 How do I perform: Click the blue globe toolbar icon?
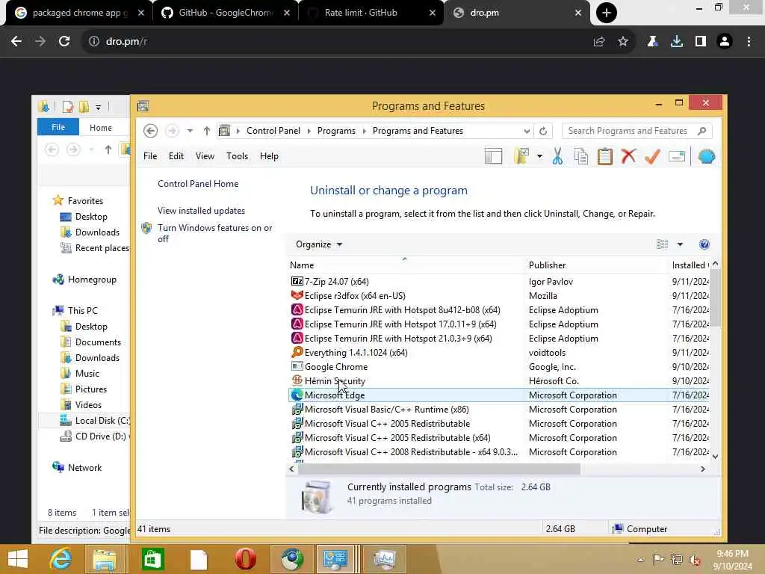[707, 156]
